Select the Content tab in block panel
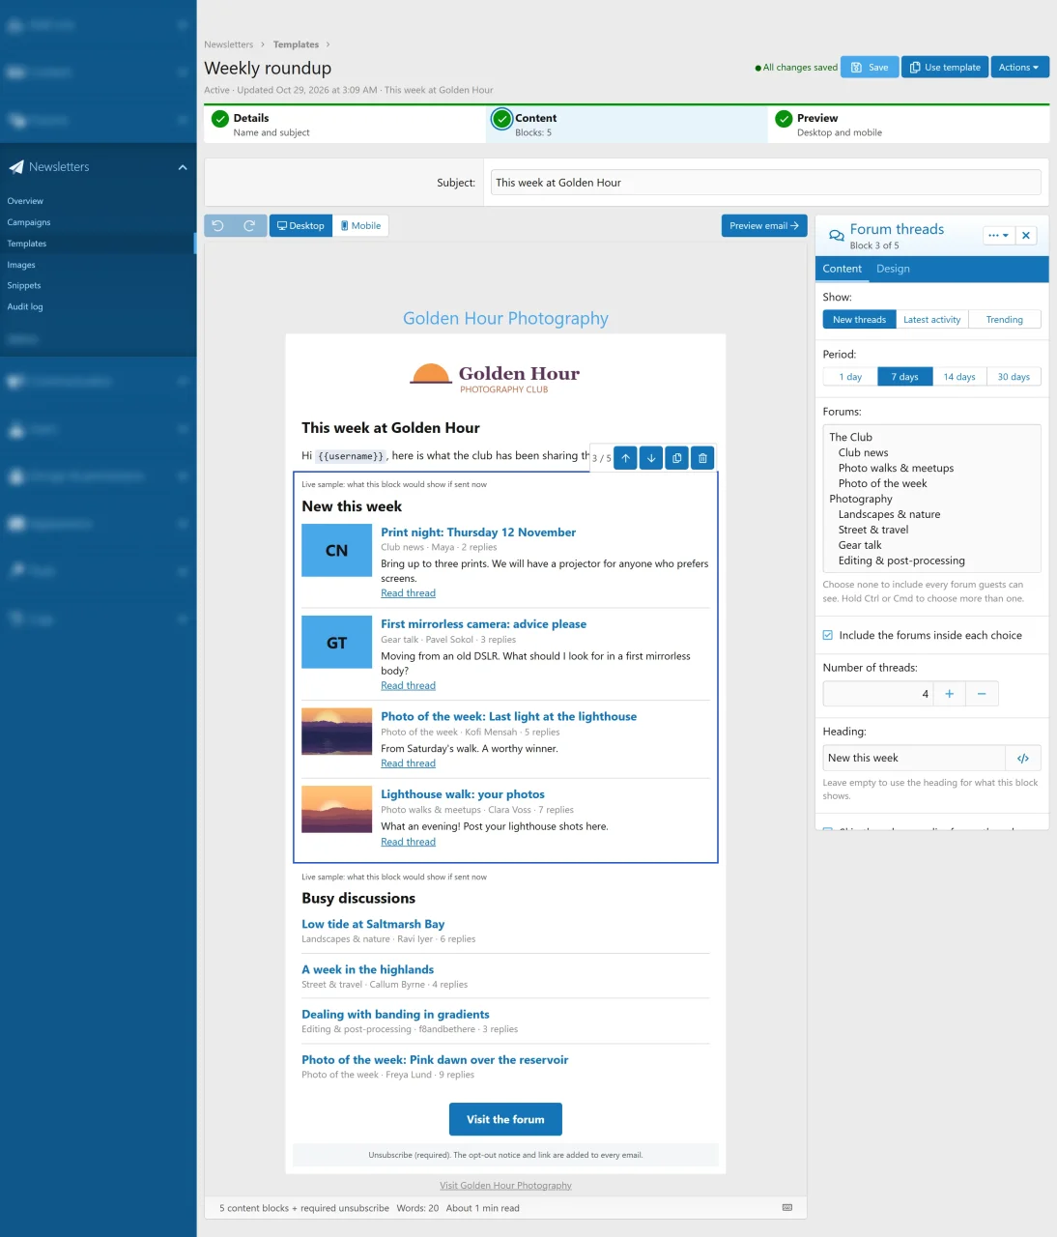This screenshot has height=1237, width=1057. click(842, 269)
